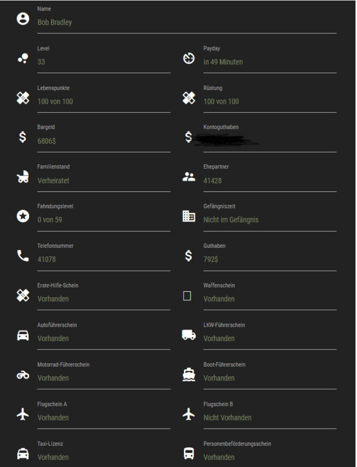Click the Motorrad-Führerschein motorcycle icon
357x467 pixels.
pos(22,375)
